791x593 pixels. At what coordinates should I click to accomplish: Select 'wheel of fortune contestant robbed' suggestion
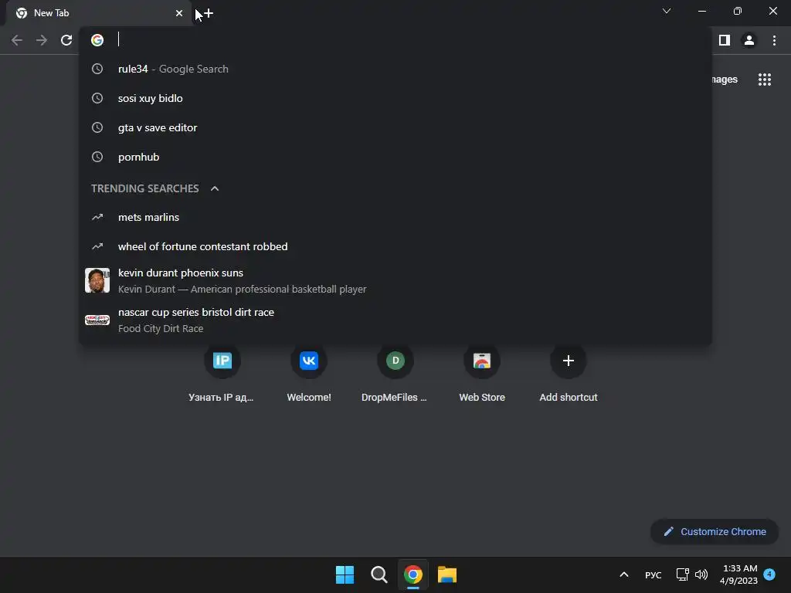click(x=395, y=246)
